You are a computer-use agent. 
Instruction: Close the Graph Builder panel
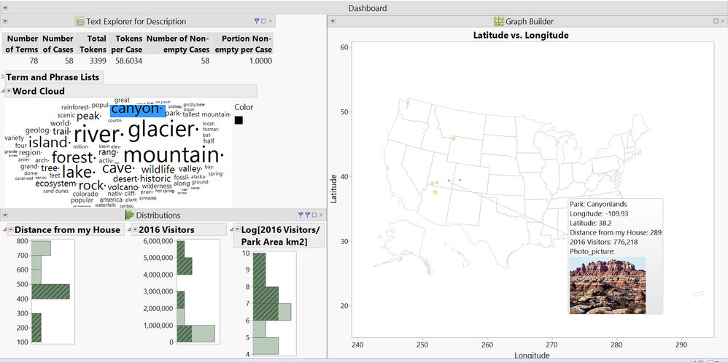pyautogui.click(x=722, y=21)
